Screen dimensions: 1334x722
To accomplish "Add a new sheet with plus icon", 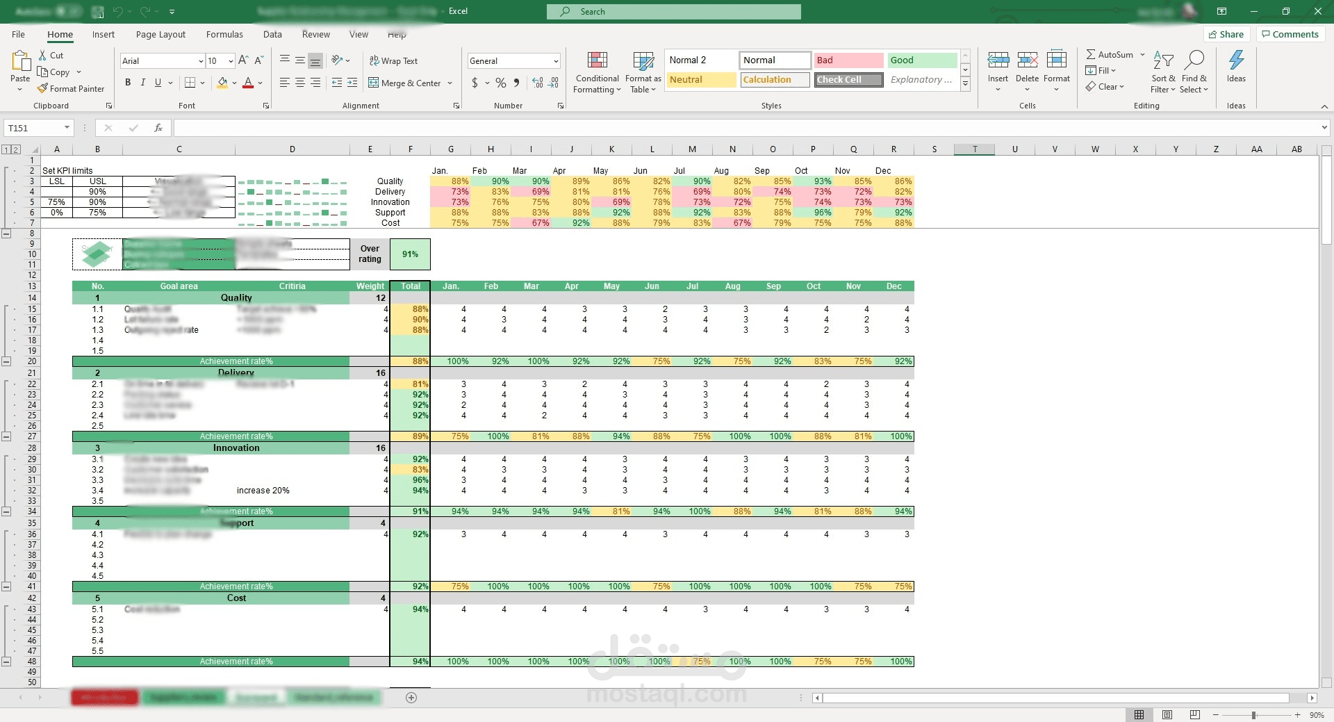I will click(411, 698).
